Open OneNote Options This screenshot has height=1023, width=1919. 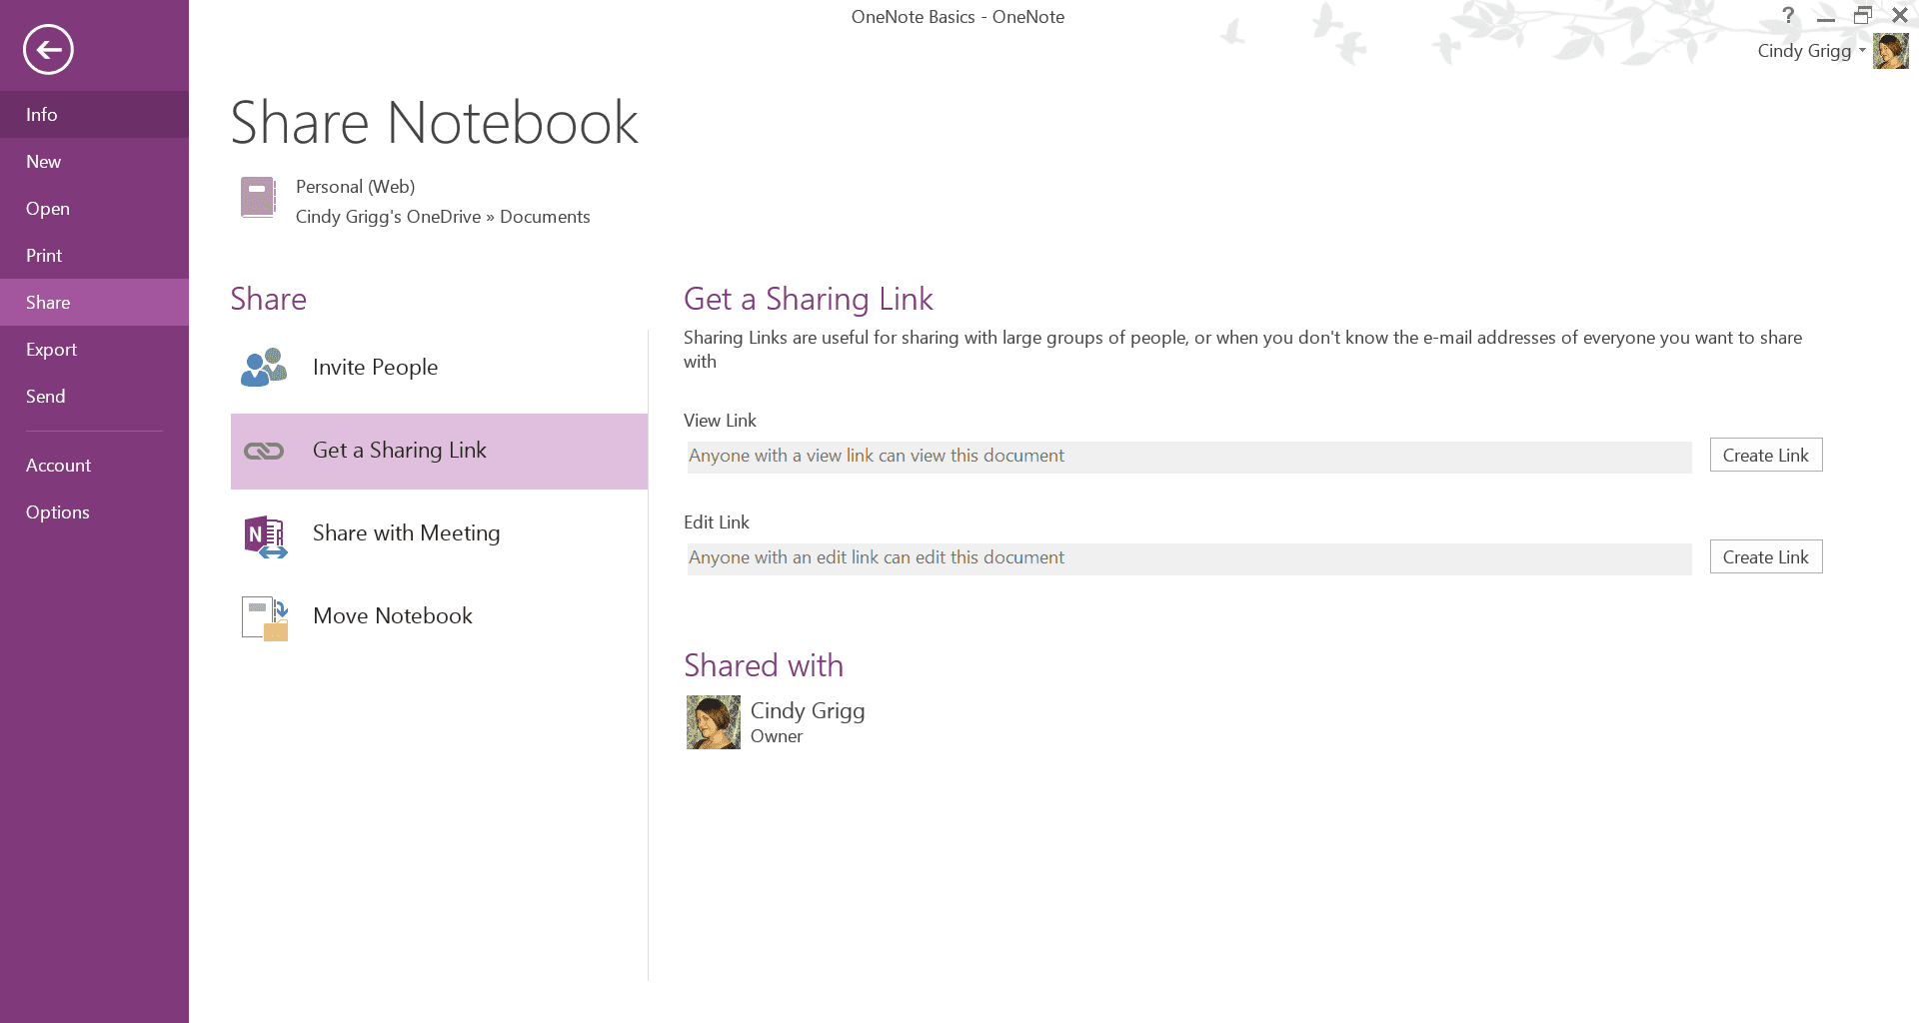(94, 512)
